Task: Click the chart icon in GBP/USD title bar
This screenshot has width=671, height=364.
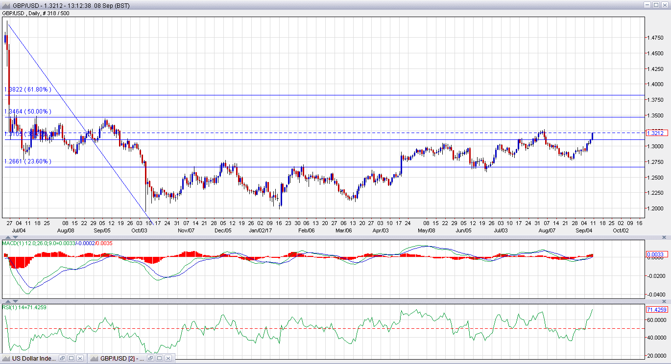Action: coord(6,4)
